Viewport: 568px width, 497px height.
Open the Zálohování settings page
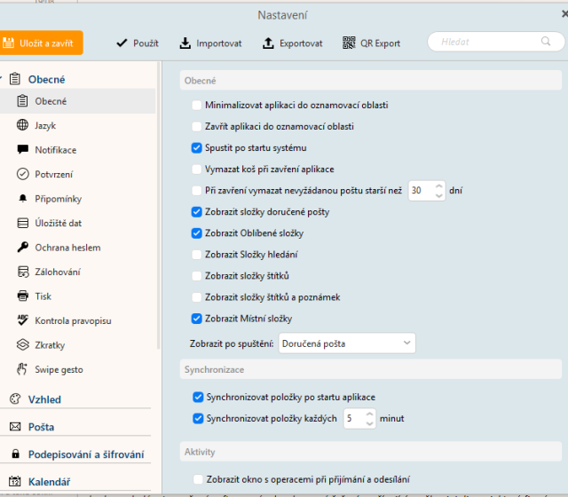tap(59, 272)
